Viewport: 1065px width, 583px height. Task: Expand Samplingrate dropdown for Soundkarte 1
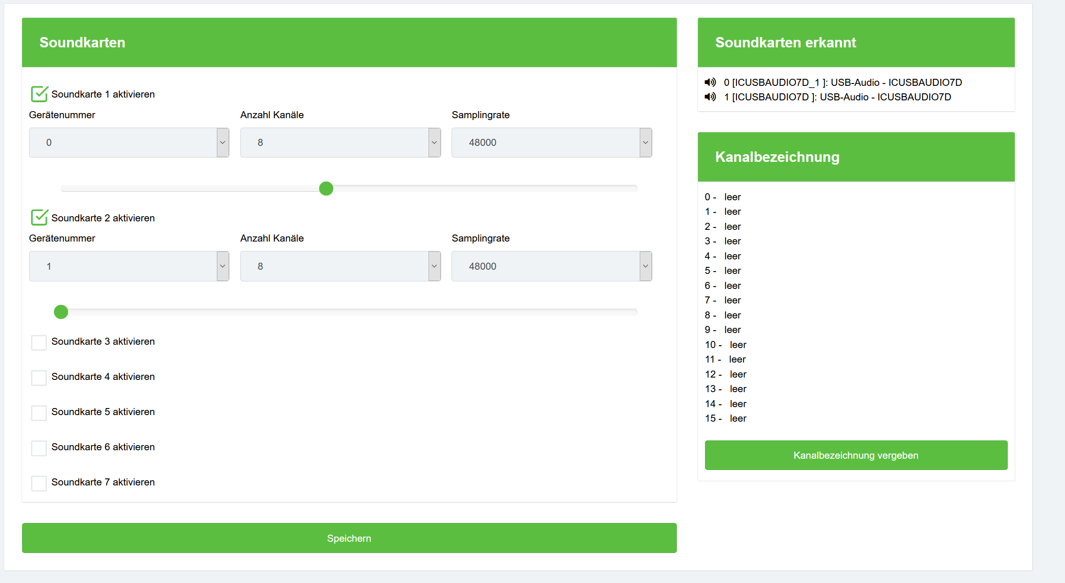[x=552, y=143]
